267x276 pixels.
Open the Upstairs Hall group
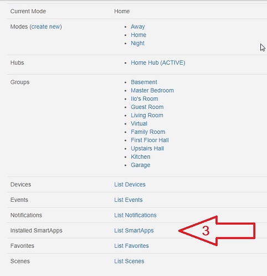tap(147, 149)
